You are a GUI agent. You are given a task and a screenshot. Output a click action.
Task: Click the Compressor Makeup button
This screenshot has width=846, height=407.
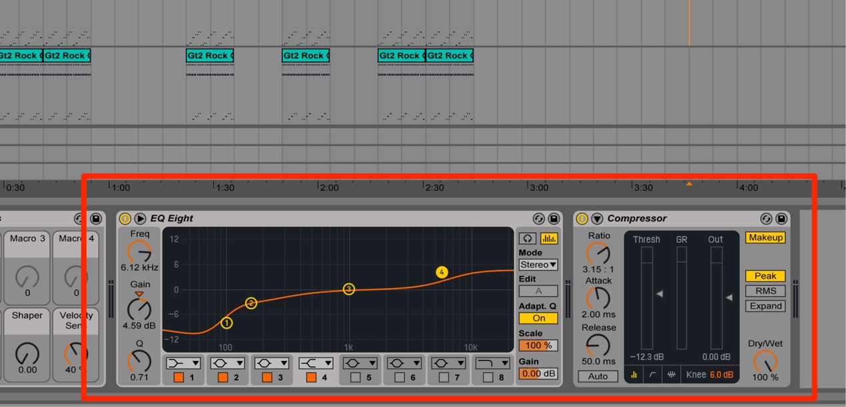pos(765,237)
